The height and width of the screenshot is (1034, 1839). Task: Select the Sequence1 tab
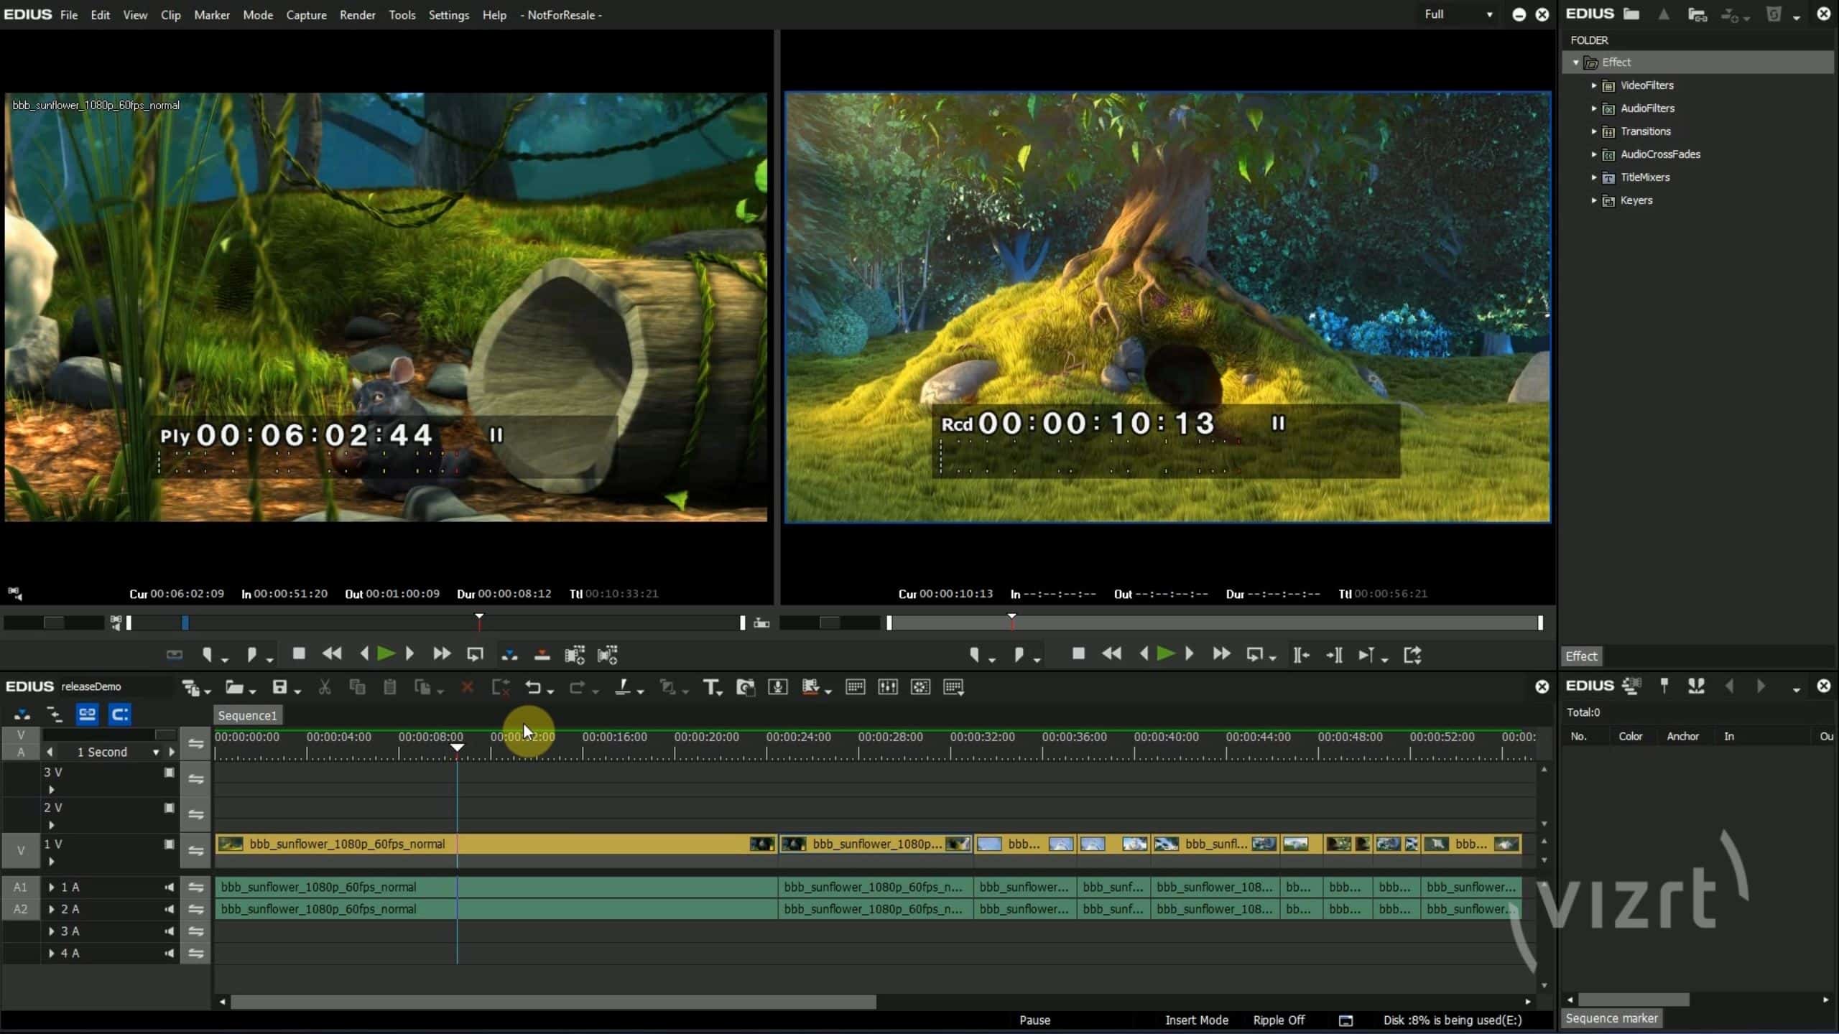(x=247, y=715)
